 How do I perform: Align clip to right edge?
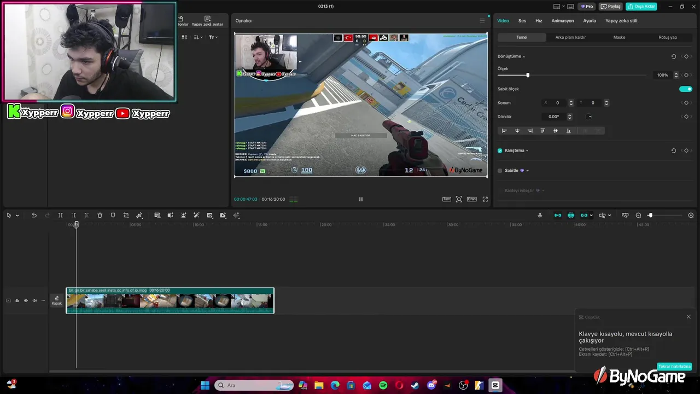click(x=530, y=131)
